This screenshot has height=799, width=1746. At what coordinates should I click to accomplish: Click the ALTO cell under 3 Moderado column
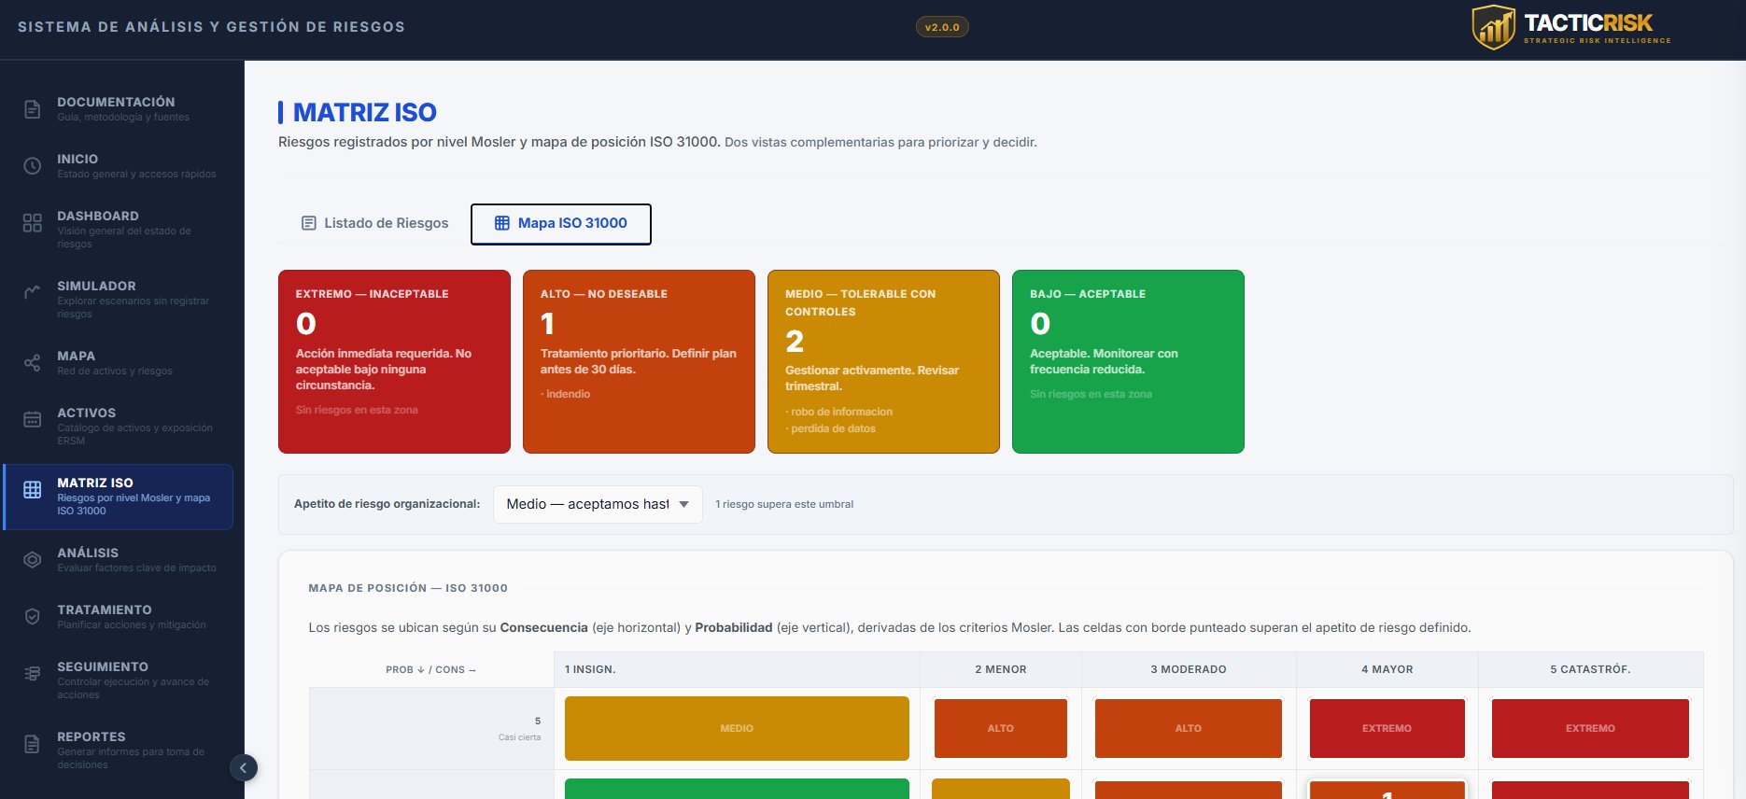click(x=1188, y=728)
